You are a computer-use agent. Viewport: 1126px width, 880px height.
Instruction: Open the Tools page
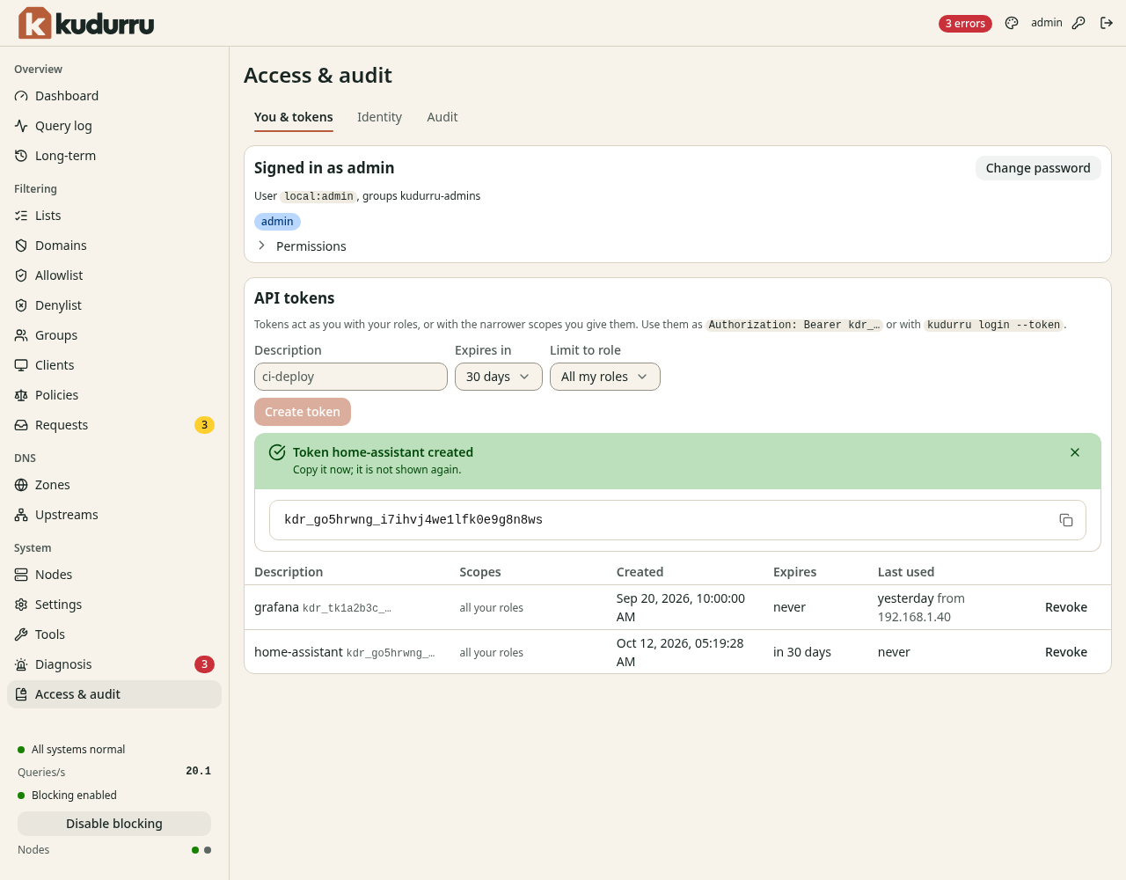[x=114, y=634]
